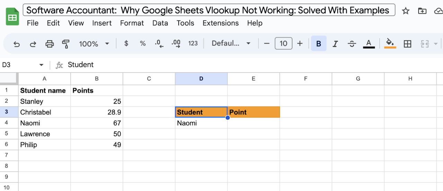Viewport: 443px width, 191px height.
Task: Select the cell containing "Philip"
Action: [45, 145]
